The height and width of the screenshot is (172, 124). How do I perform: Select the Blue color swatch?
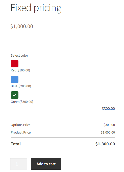(x=15, y=79)
